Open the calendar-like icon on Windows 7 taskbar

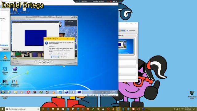47,92
